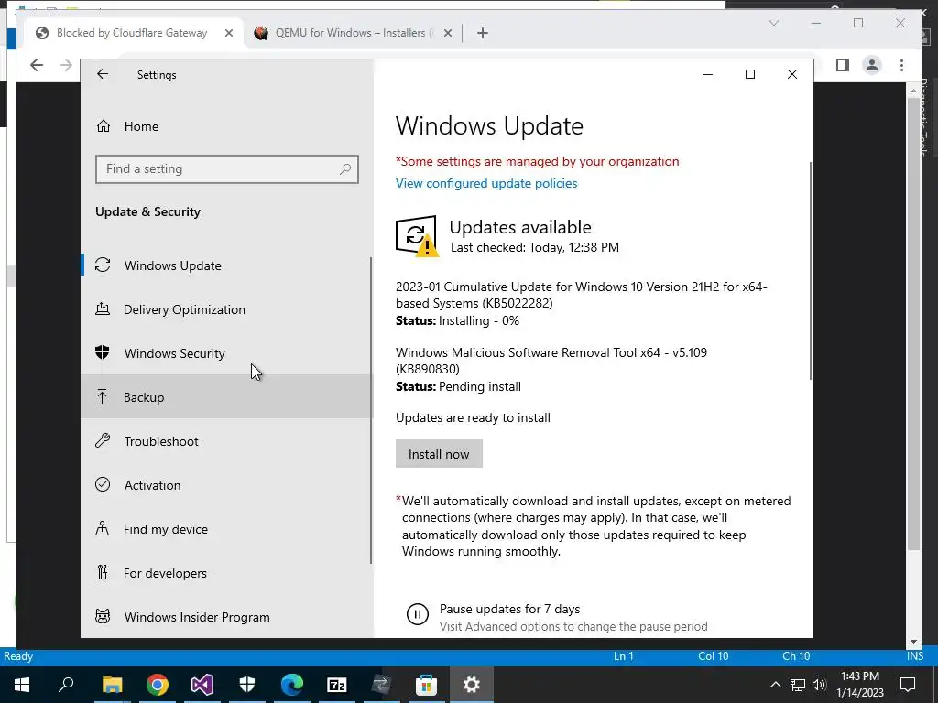Launch Google Chrome from taskbar

pyautogui.click(x=157, y=685)
